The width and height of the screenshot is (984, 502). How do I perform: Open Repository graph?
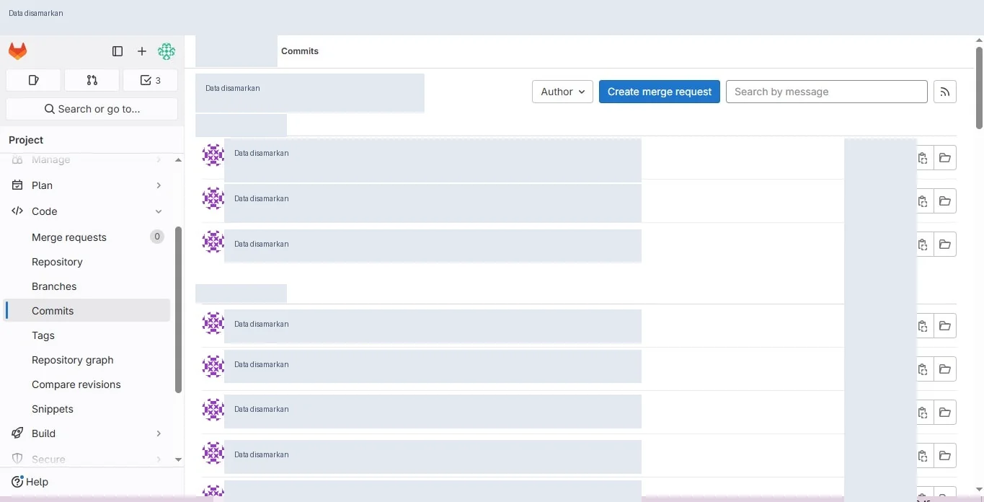(x=87, y=360)
